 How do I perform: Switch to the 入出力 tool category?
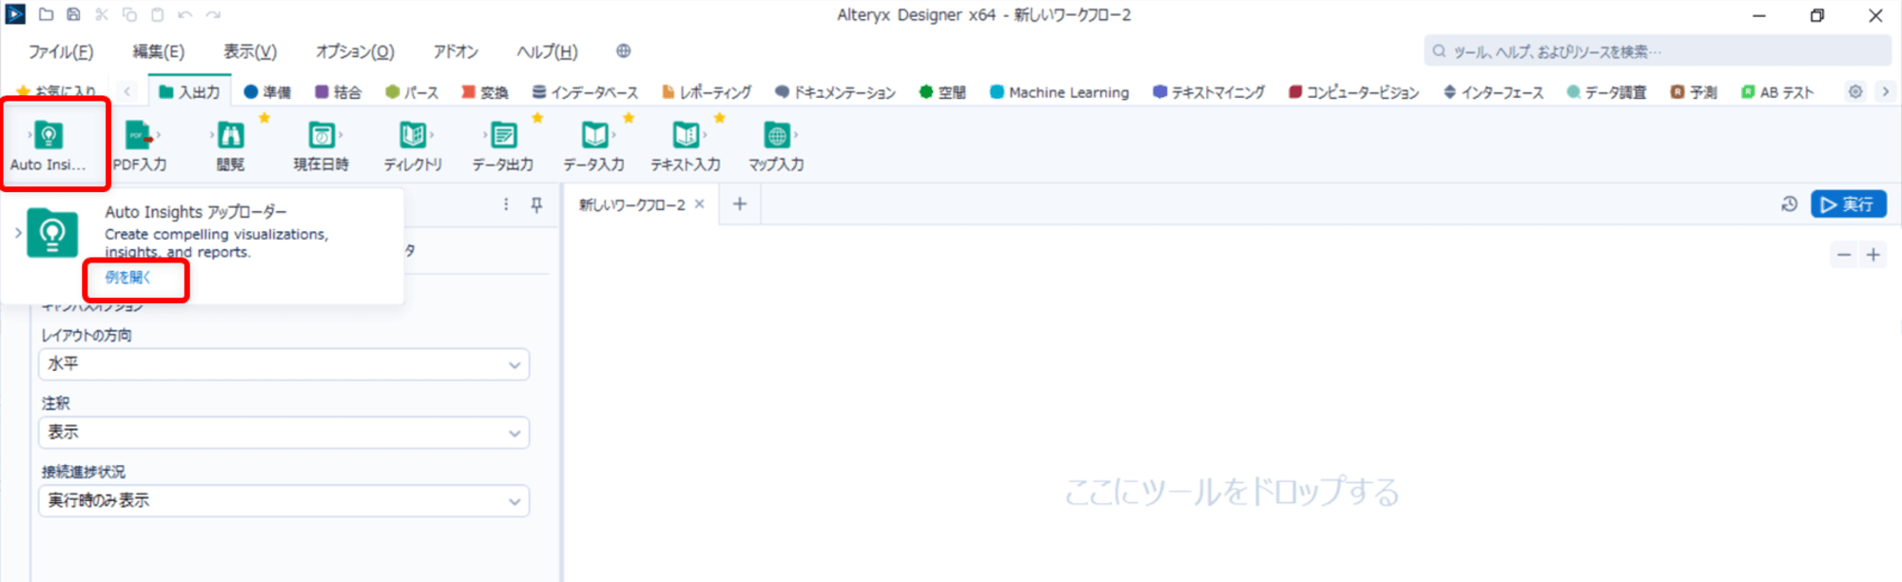coord(189,92)
